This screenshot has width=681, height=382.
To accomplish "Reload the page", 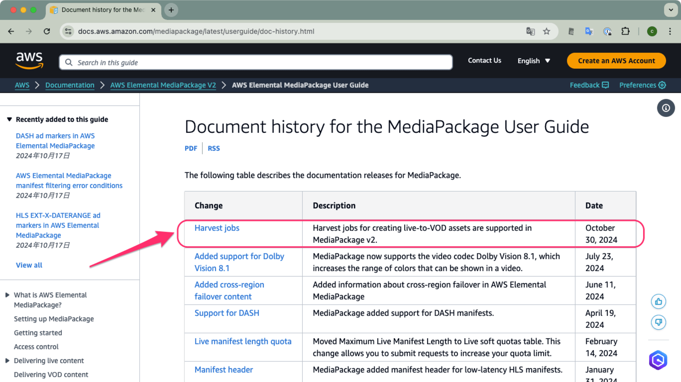I will tap(47, 31).
